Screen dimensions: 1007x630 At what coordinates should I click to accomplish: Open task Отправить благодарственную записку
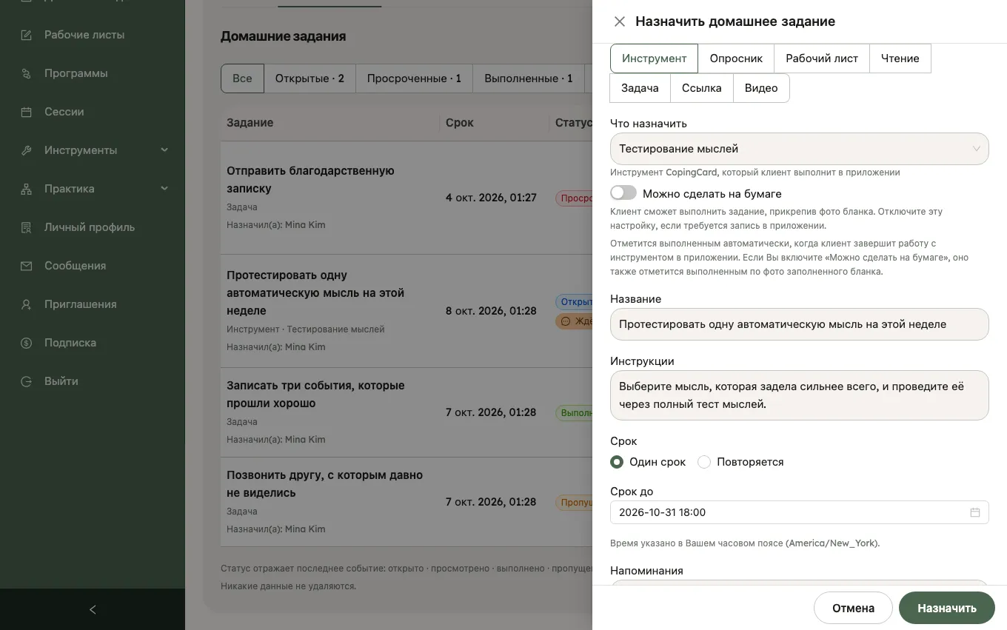tap(310, 180)
